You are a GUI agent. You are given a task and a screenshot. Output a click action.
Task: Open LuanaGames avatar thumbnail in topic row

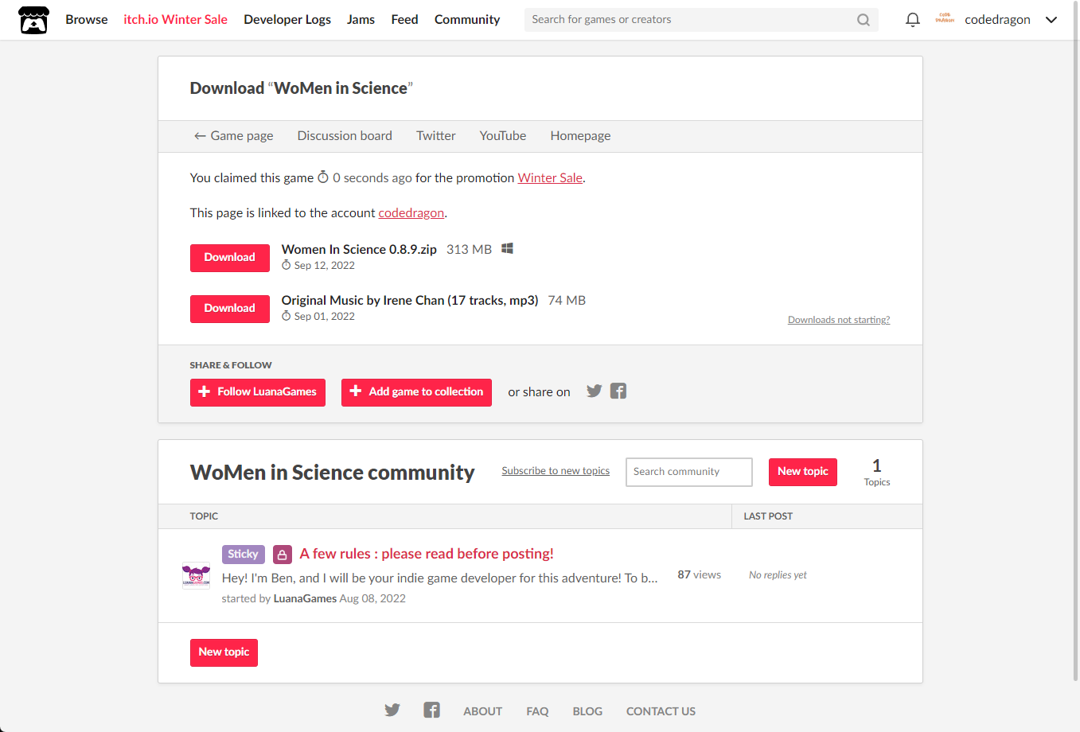coord(196,575)
